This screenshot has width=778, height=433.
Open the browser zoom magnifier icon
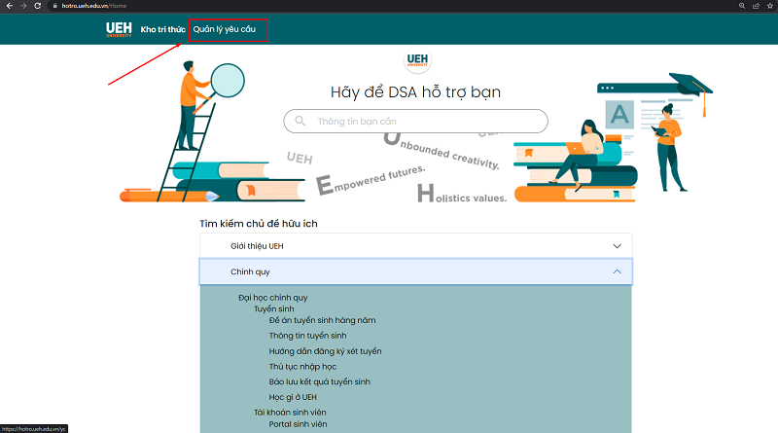pyautogui.click(x=742, y=6)
